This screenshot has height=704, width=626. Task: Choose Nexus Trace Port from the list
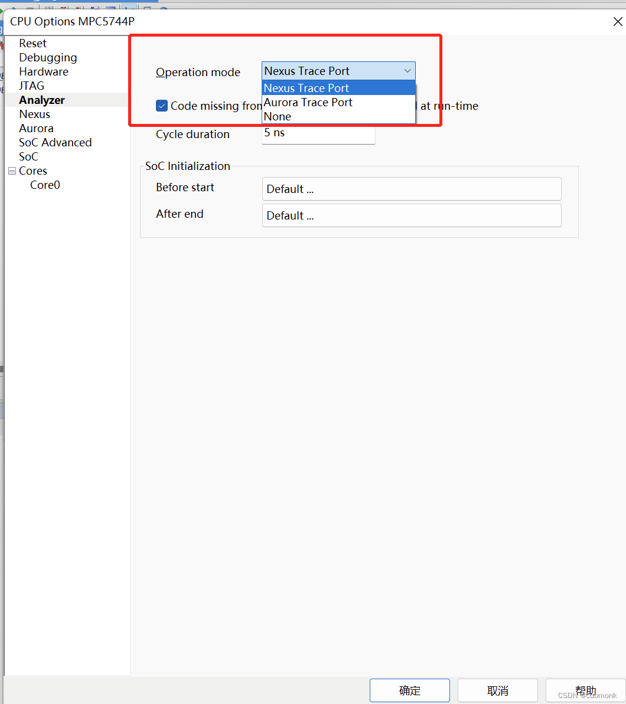[338, 88]
